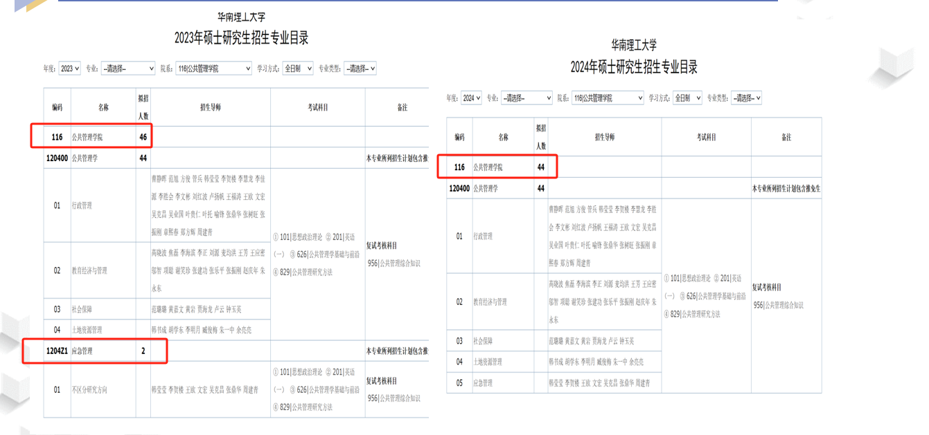
Task: Click code 1204Z1 in the 2023 table
Action: 57,351
